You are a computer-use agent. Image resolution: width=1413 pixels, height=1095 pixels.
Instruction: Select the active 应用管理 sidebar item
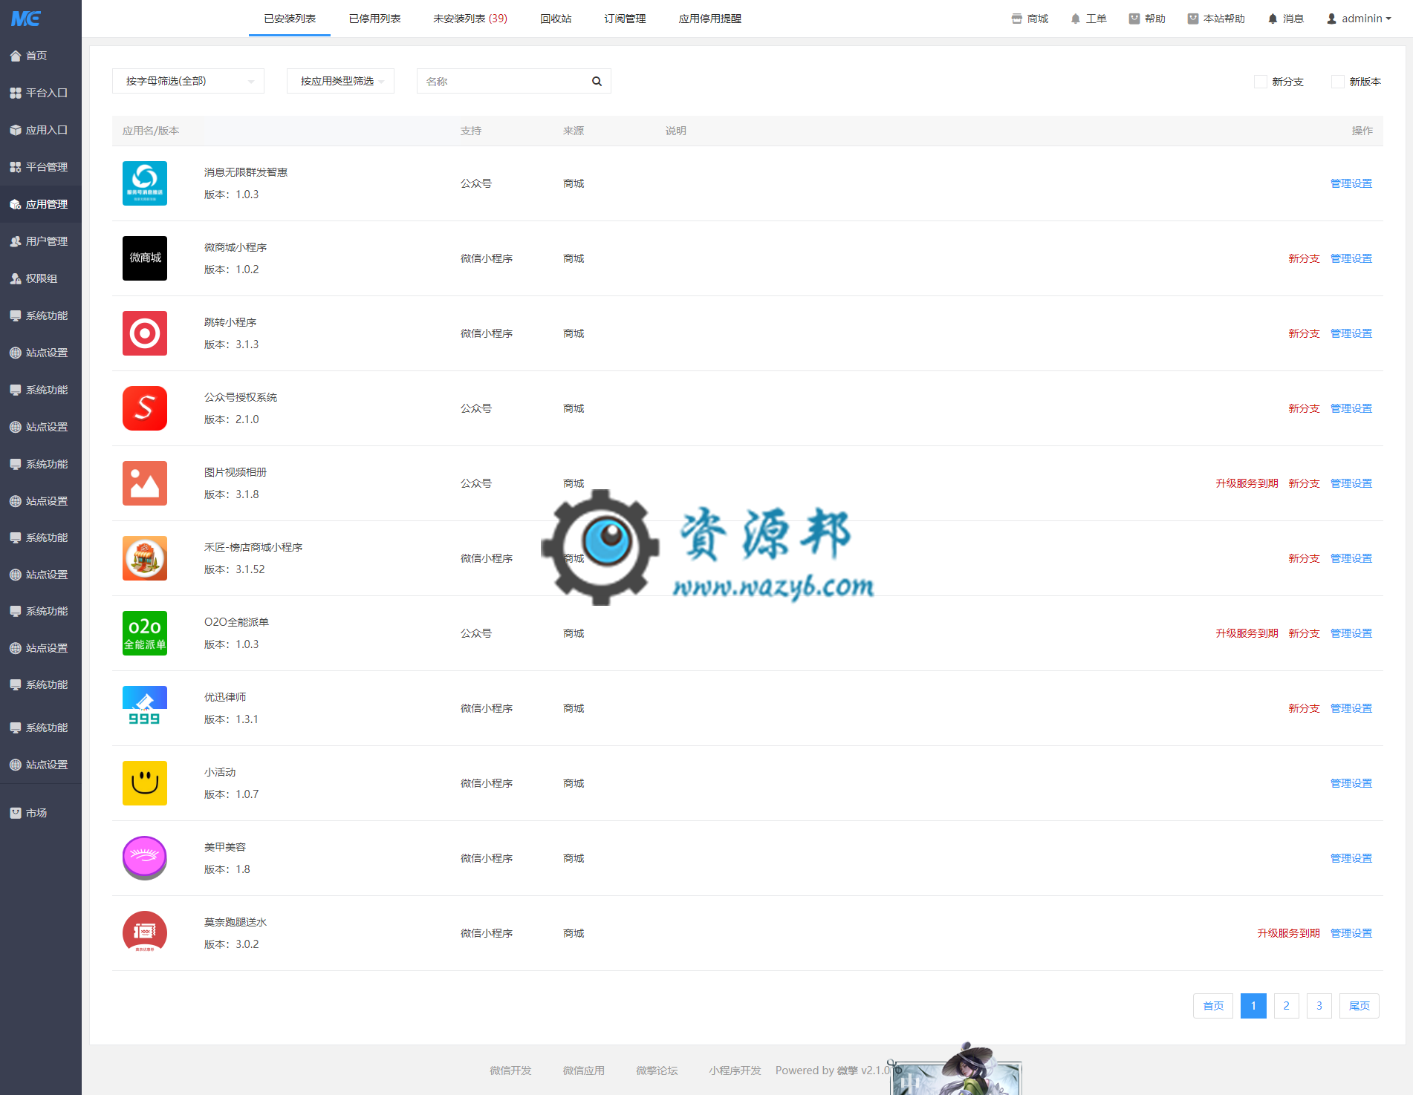[x=40, y=204]
